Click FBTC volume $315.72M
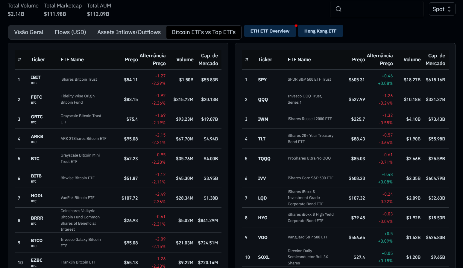The width and height of the screenshot is (463, 268). click(x=183, y=99)
